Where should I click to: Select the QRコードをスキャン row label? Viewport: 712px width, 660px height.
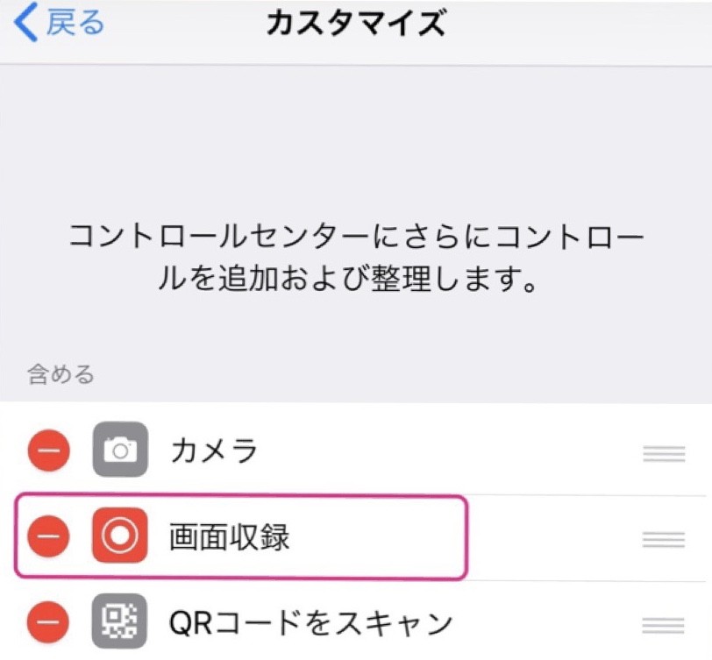tap(310, 623)
